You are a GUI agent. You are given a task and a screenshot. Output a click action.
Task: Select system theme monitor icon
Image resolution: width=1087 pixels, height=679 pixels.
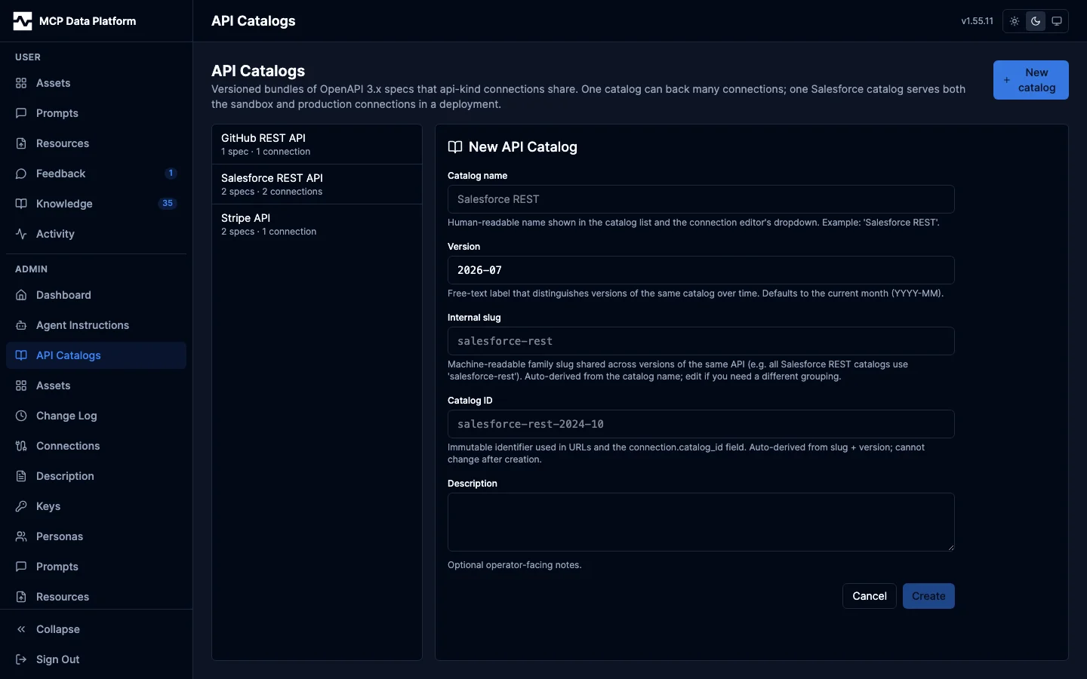1057,21
